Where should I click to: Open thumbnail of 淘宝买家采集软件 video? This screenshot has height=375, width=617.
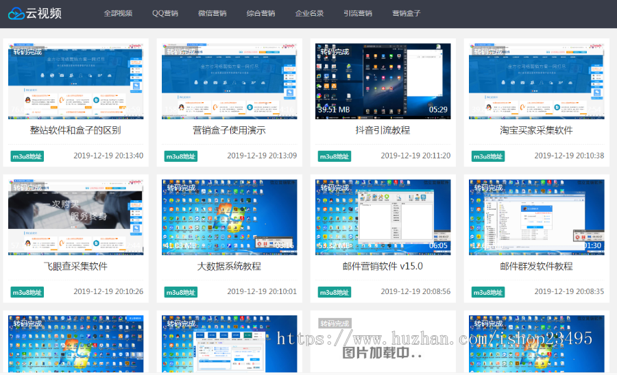point(537,81)
